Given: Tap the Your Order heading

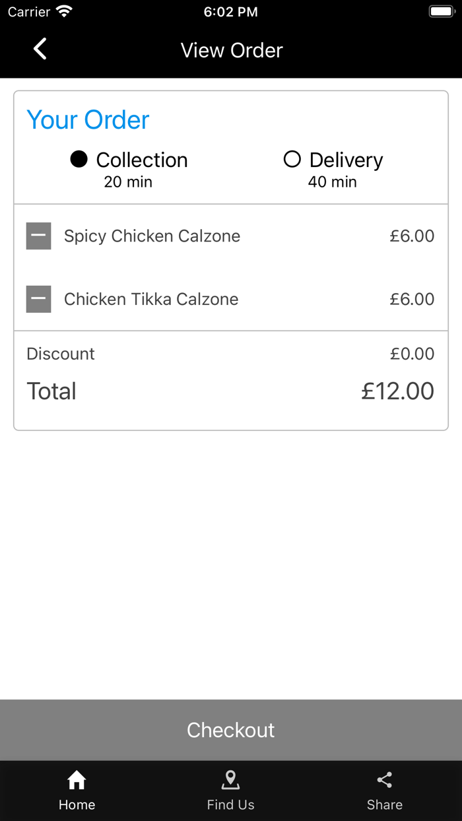Looking at the screenshot, I should (88, 120).
